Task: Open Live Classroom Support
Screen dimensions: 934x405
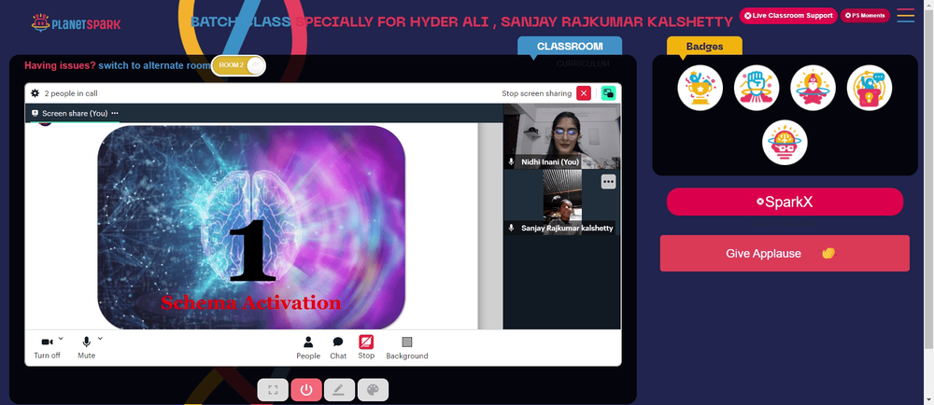Action: 788,16
